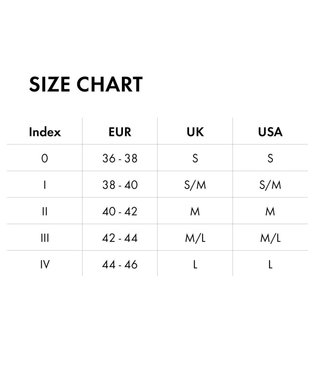Screen dimensions: 315x378
Task: Select EUR size 40 - 42 cell
Action: pyautogui.click(x=120, y=212)
